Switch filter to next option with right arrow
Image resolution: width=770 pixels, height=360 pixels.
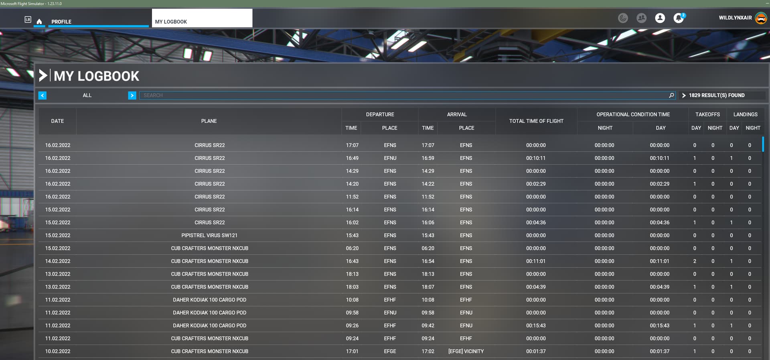[x=132, y=96]
